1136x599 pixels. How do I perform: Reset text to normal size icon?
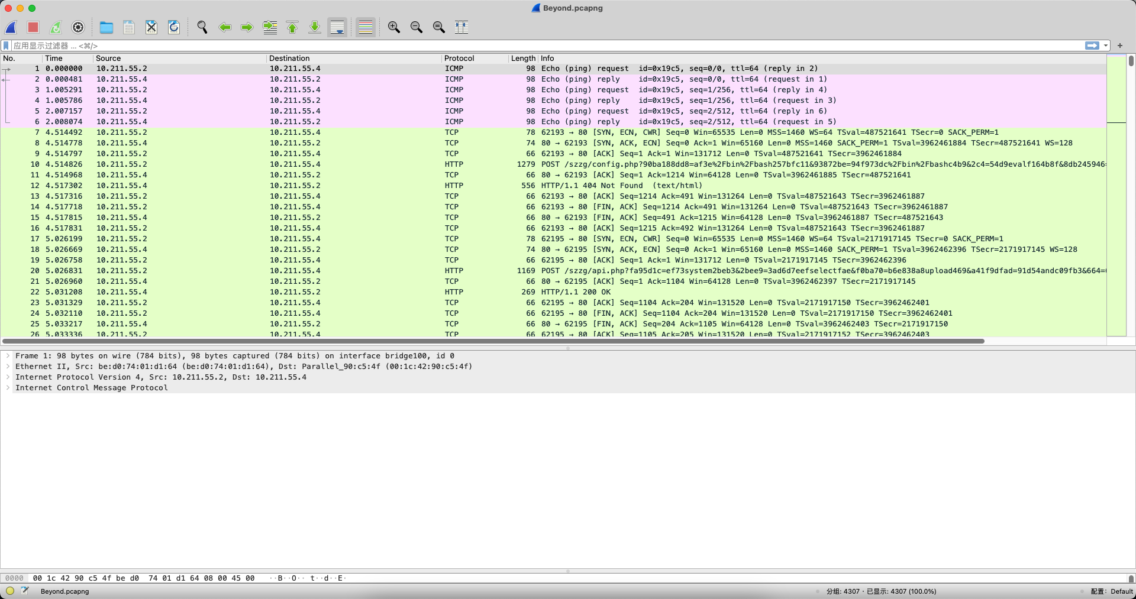pos(439,27)
